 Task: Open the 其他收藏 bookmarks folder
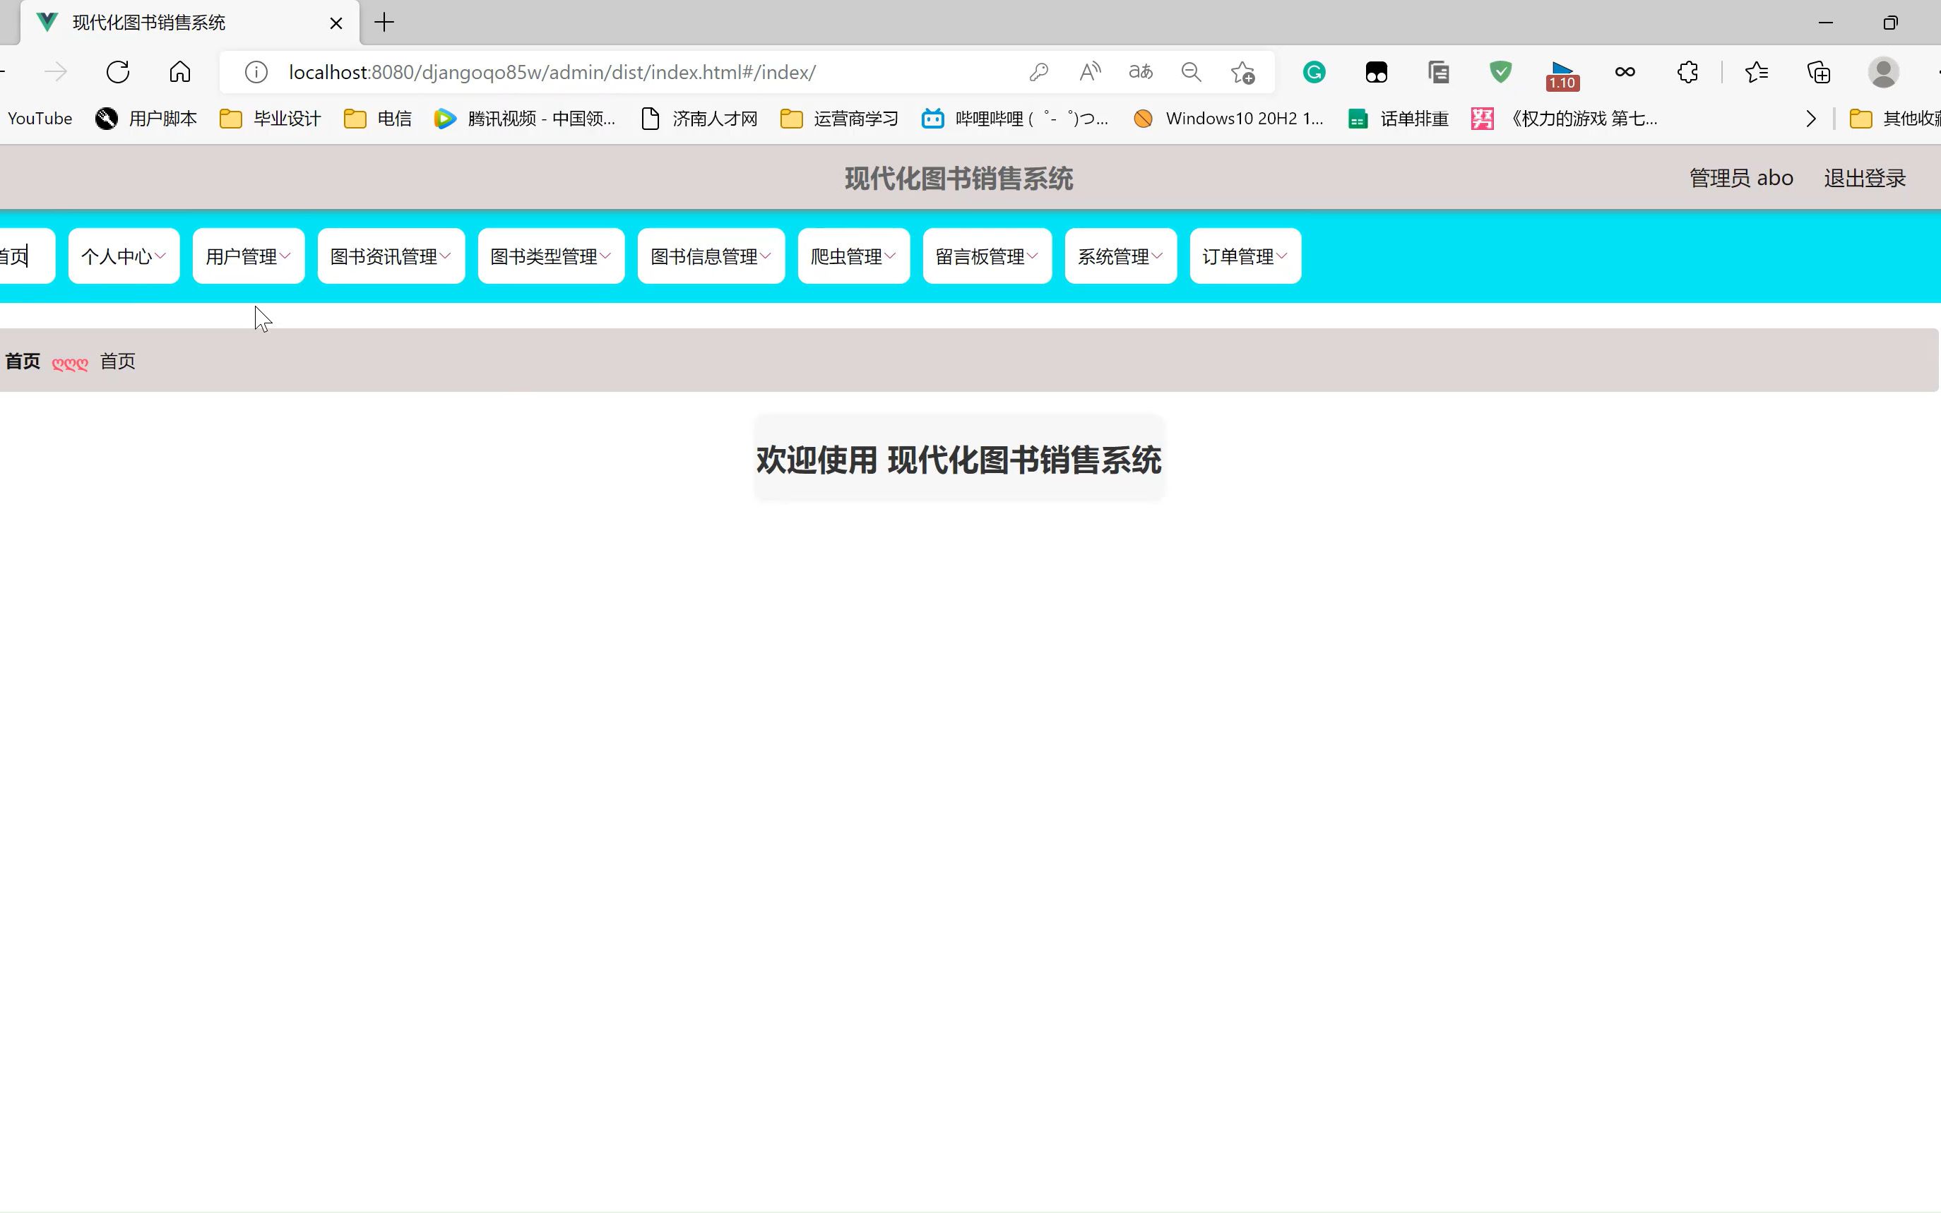coord(1894,119)
